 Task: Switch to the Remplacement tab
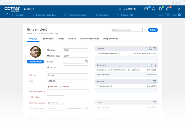[x=110, y=39]
